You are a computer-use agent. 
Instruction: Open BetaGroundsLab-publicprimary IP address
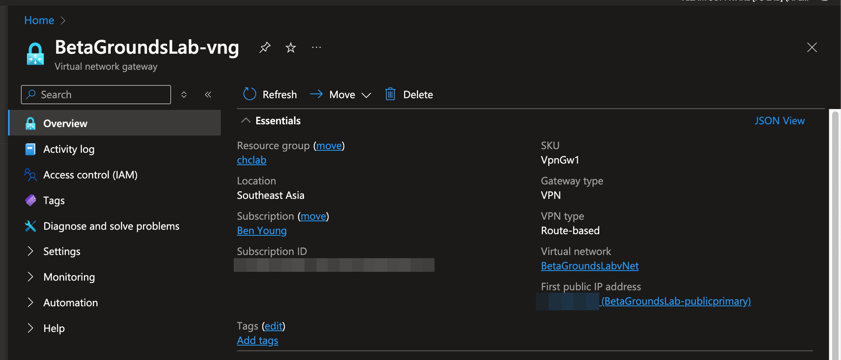click(676, 301)
